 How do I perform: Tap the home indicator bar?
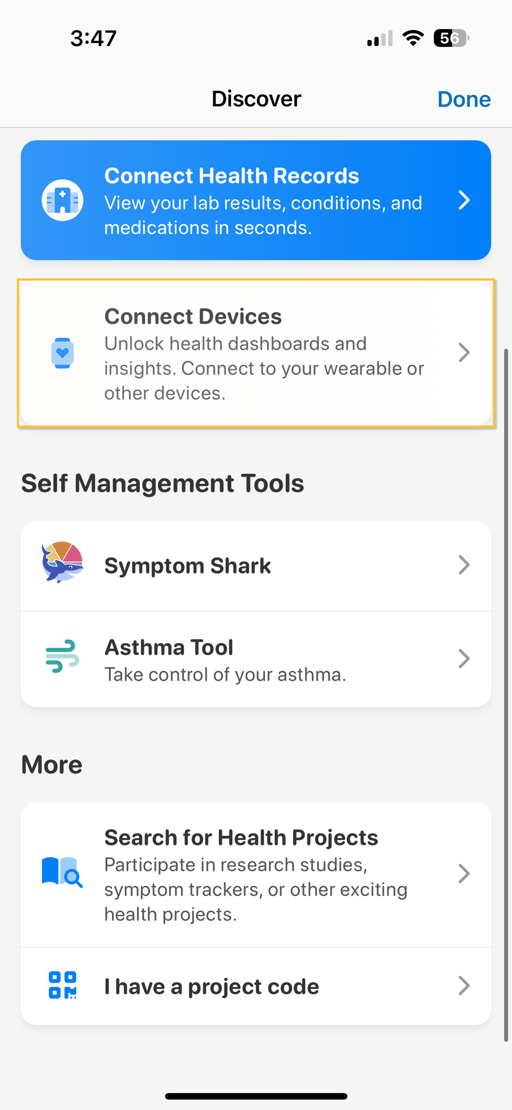[x=256, y=1096]
